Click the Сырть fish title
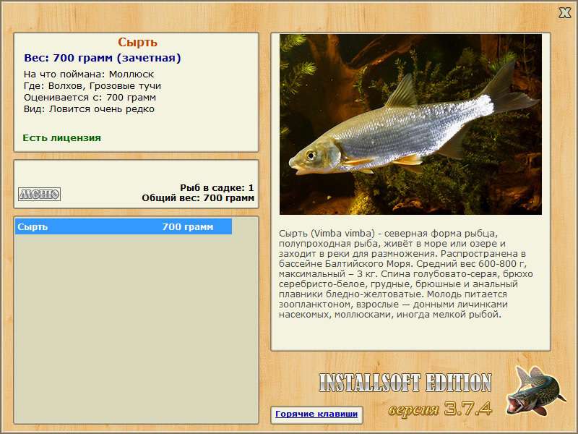 click(137, 43)
